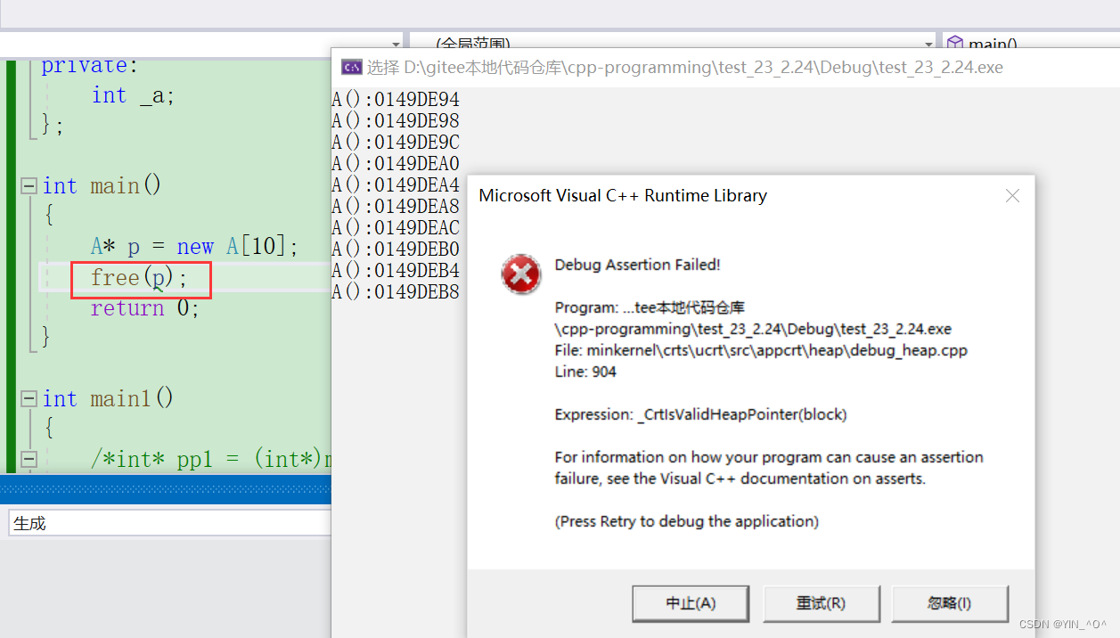Collapse the int main1() function block
The width and height of the screenshot is (1120, 638).
(x=28, y=398)
